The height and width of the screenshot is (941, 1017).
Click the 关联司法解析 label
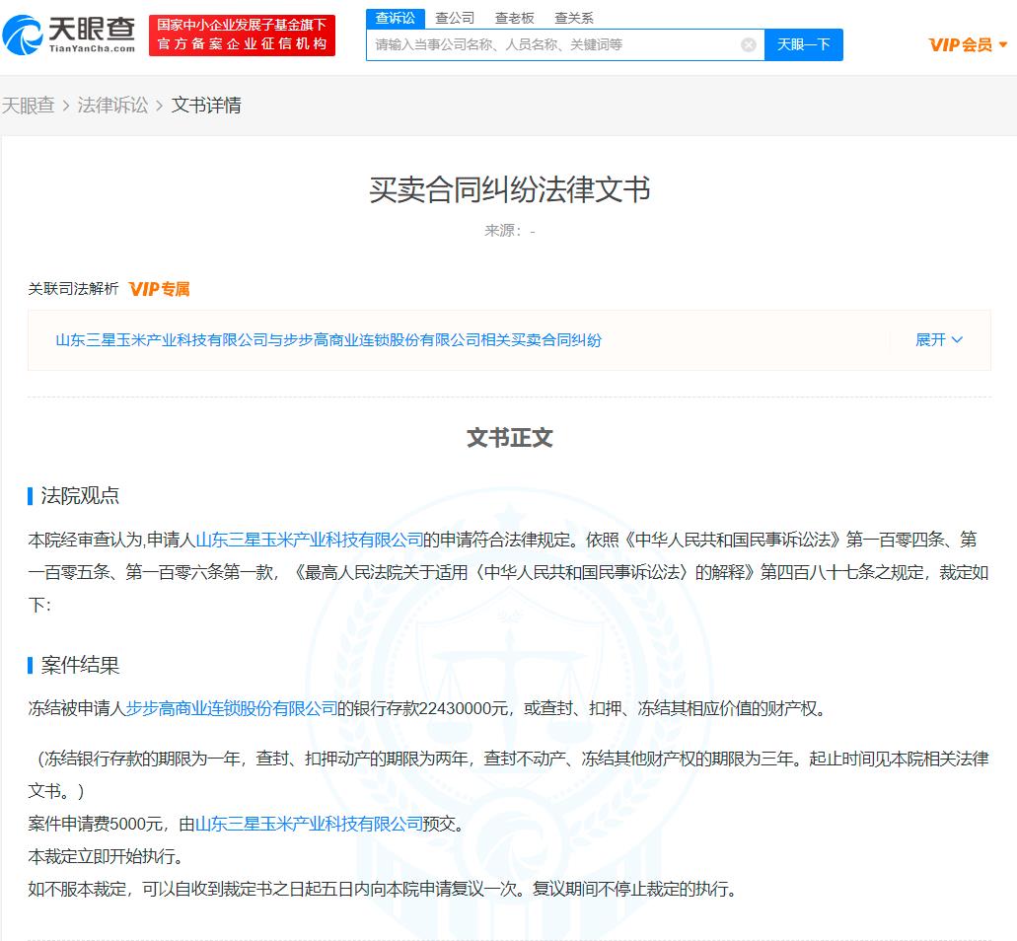73,289
